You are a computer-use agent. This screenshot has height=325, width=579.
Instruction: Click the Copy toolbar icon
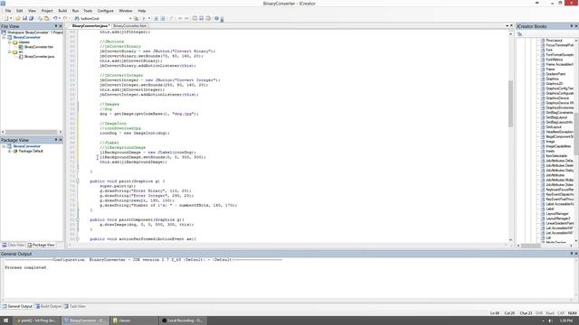click(x=40, y=18)
